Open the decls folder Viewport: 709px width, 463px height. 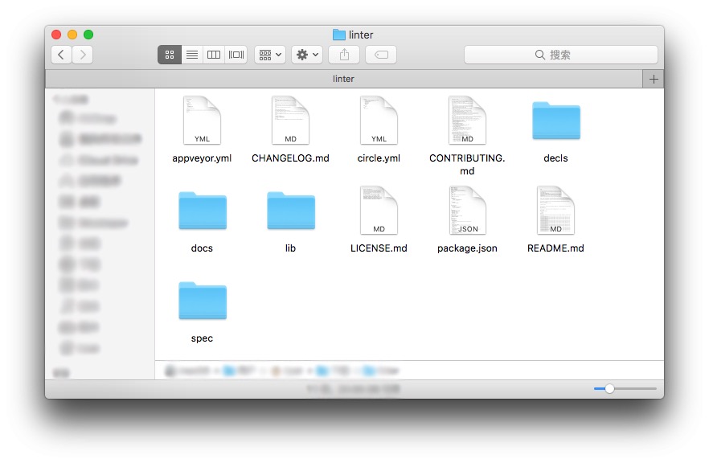(x=555, y=122)
